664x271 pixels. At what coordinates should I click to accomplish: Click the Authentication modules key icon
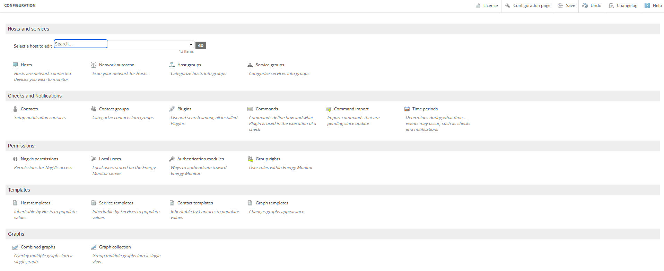[172, 159]
